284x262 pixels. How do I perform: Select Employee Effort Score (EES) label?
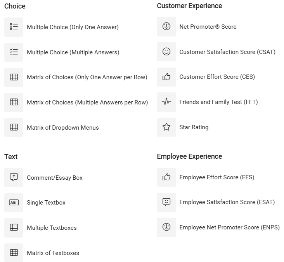[x=217, y=177]
